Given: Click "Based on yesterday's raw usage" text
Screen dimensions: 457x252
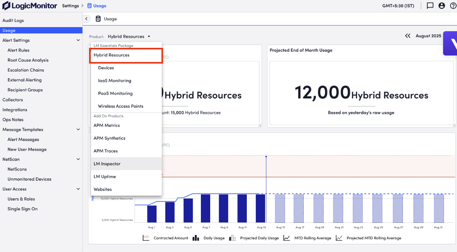Looking at the screenshot, I should (361, 113).
